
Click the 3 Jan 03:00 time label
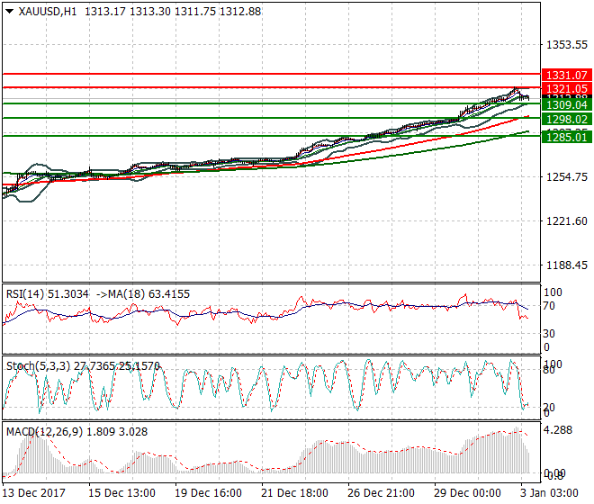click(549, 493)
